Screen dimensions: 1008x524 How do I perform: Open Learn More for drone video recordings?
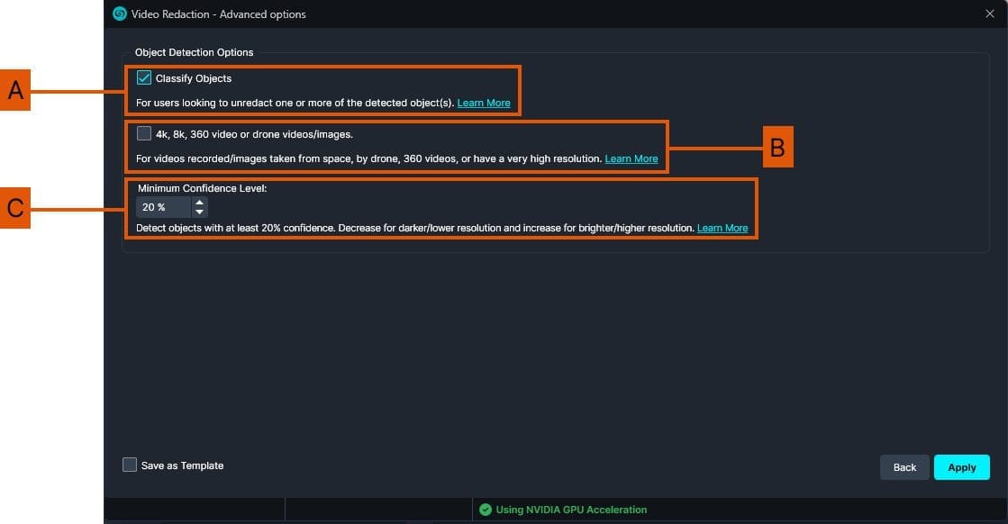coord(631,158)
